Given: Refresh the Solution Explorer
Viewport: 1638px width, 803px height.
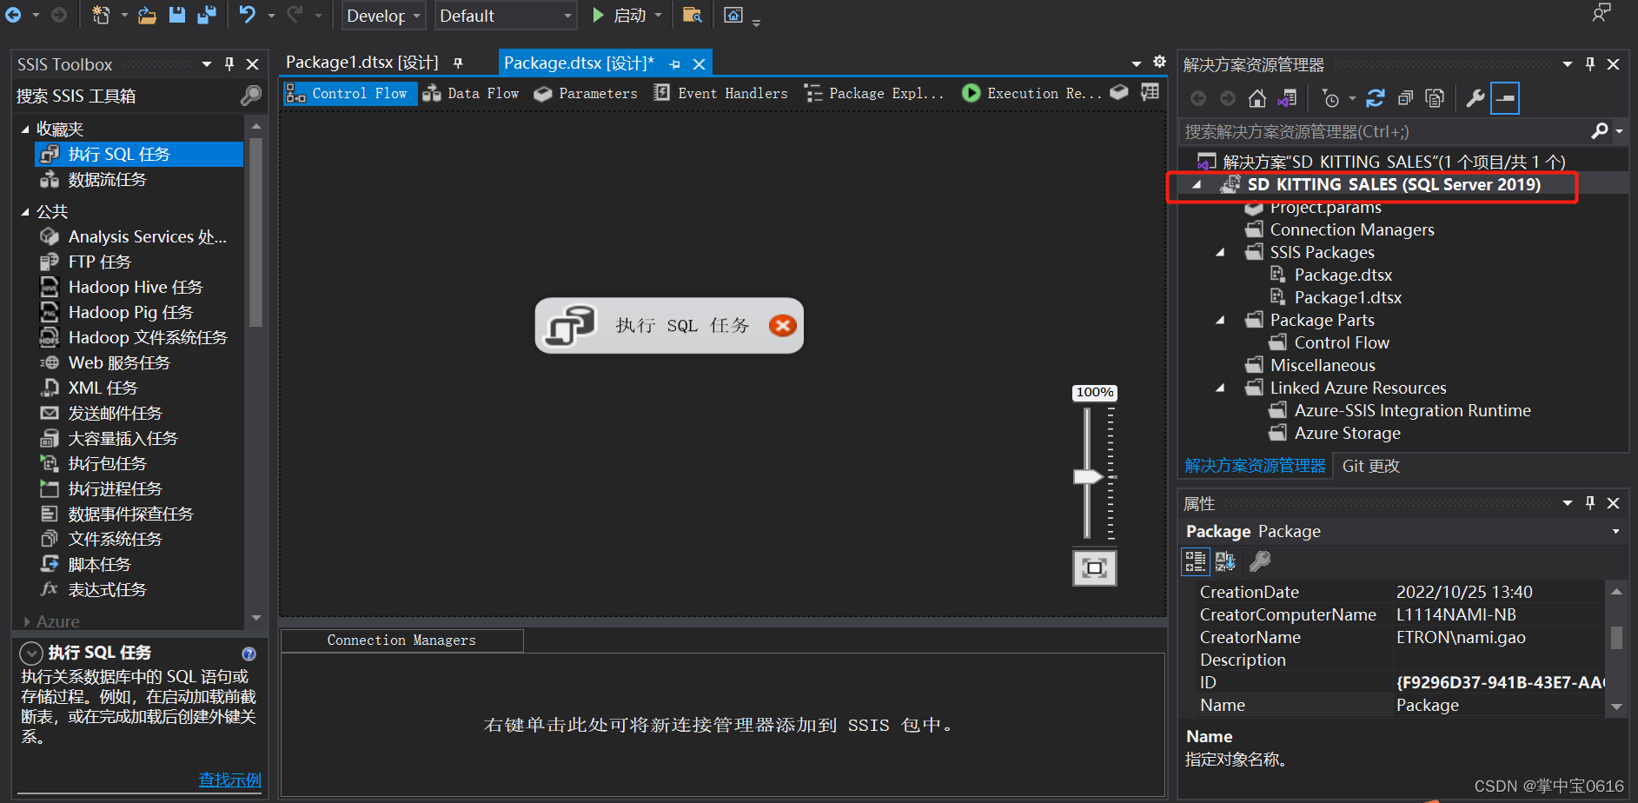Looking at the screenshot, I should point(1376,97).
